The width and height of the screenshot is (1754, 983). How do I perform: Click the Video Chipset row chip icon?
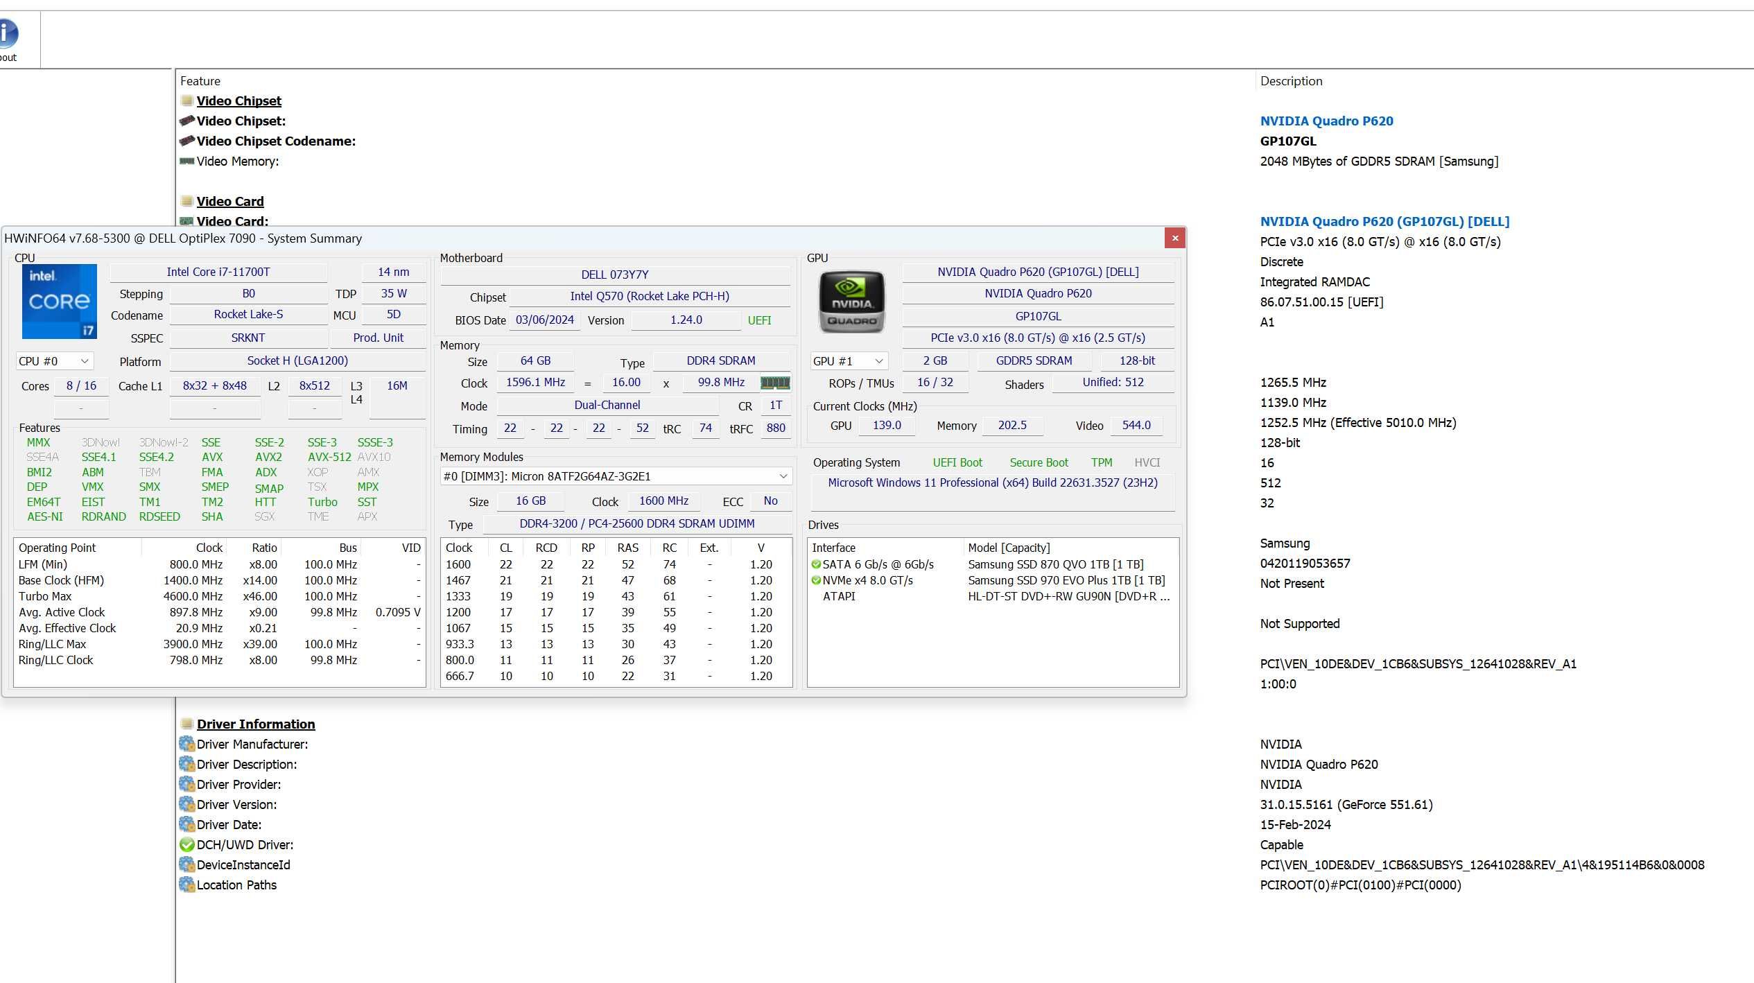[186, 121]
